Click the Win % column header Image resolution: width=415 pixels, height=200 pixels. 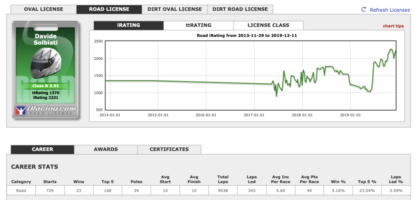tap(338, 182)
